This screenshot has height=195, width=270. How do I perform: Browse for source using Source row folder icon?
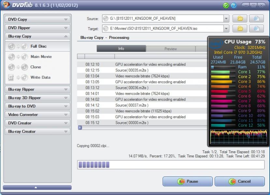[240, 18]
